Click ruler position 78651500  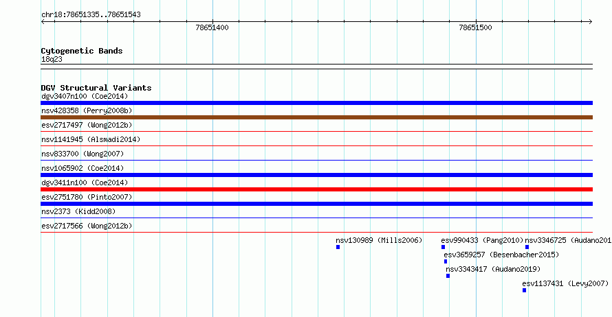tap(475, 27)
